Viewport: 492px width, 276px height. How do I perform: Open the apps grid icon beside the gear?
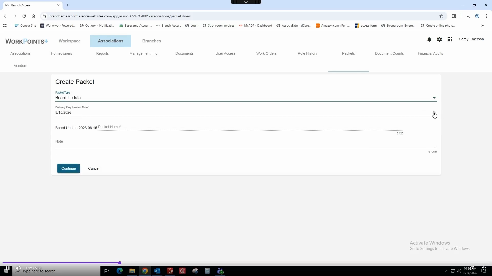point(449,39)
